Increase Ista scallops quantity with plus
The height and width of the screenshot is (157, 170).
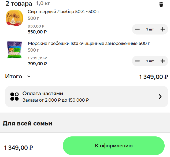tap(162, 61)
